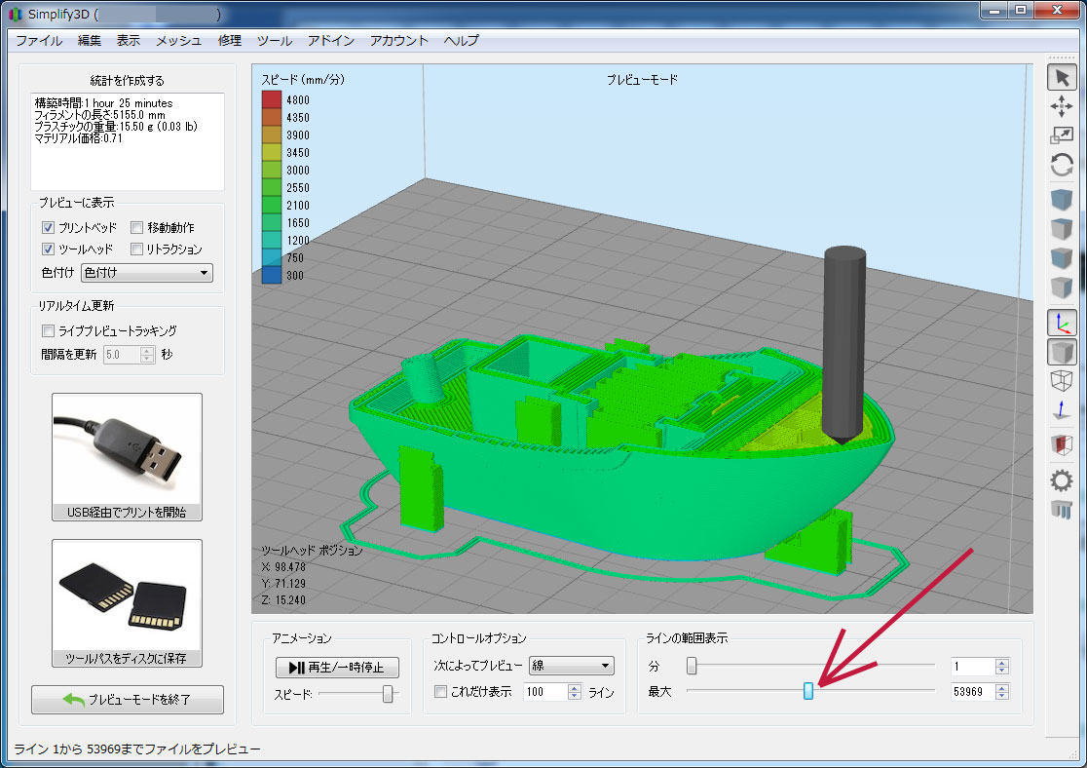
Task: Turn on ライブプレビュートラッキング checkbox
Action: (x=48, y=330)
